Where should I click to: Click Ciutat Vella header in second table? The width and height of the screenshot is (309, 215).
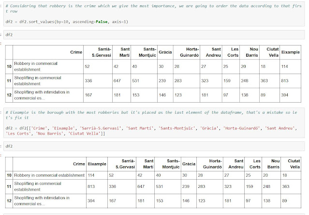[x=294, y=164]
